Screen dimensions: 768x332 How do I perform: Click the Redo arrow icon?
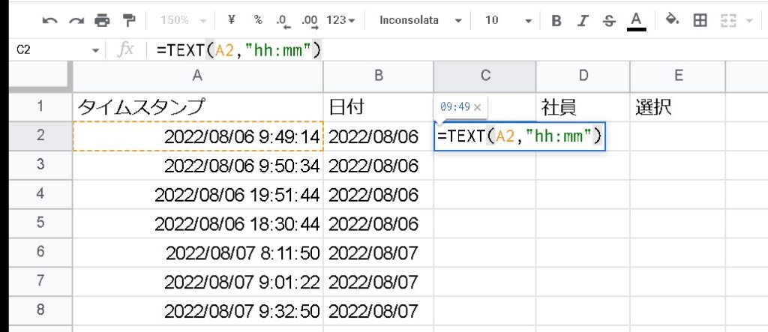click(x=76, y=20)
